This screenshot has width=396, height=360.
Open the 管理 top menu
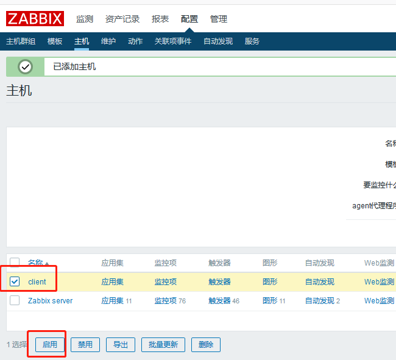(219, 19)
